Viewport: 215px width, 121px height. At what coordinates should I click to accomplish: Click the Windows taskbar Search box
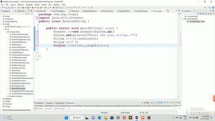point(77,118)
